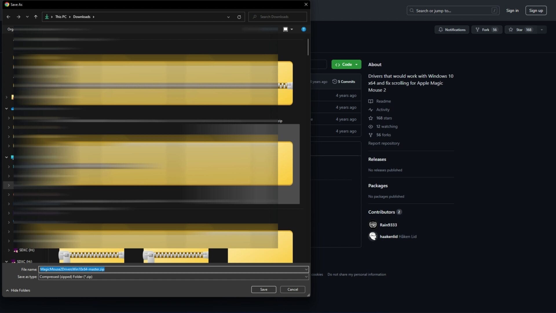Expand the SDXC (H:) tree node
Screen dimensions: 556x313
point(9,250)
